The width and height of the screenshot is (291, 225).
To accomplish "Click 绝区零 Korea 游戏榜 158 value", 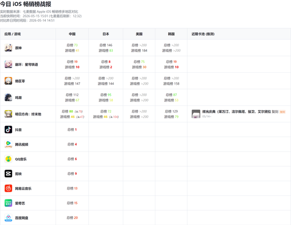I will pyautogui.click(x=176, y=83).
